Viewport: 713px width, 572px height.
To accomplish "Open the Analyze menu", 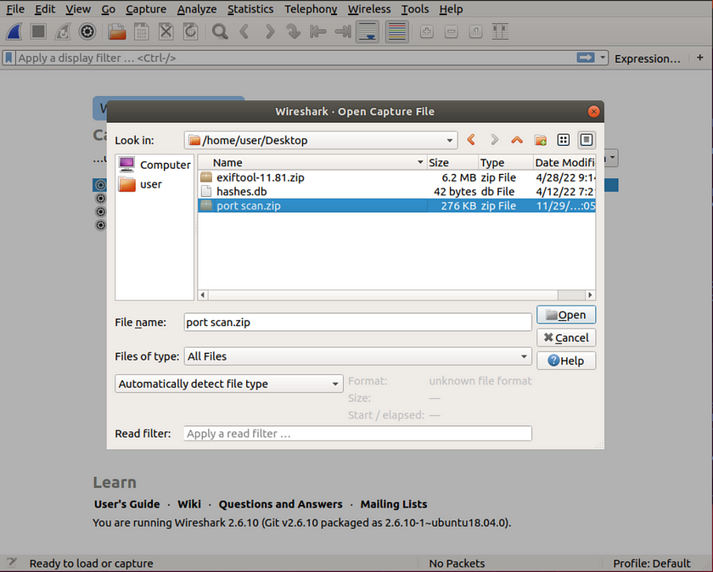I will tap(197, 9).
